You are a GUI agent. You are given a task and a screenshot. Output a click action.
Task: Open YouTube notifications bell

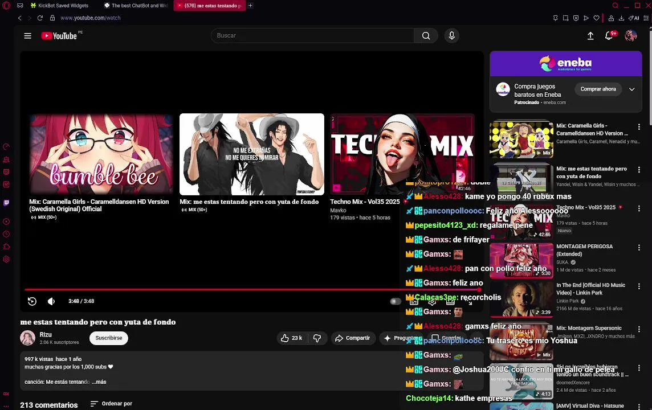click(x=609, y=36)
